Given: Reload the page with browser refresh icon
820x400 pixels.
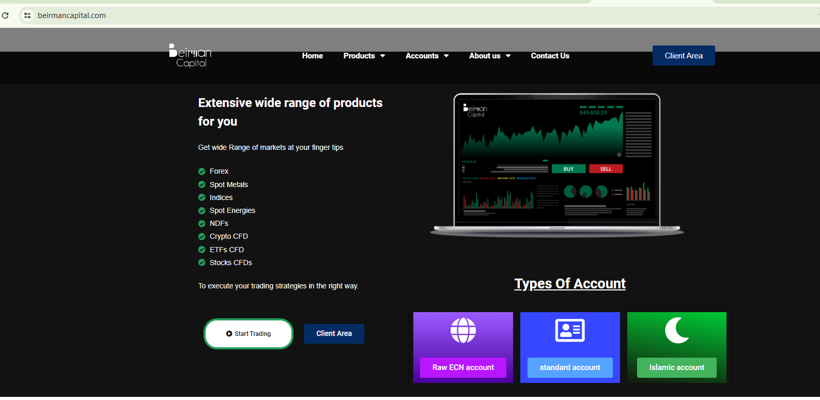Looking at the screenshot, I should point(6,16).
